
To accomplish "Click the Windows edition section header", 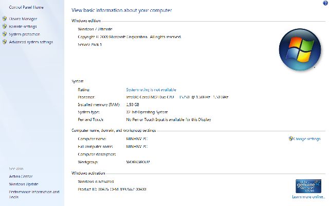I will click(x=86, y=21).
